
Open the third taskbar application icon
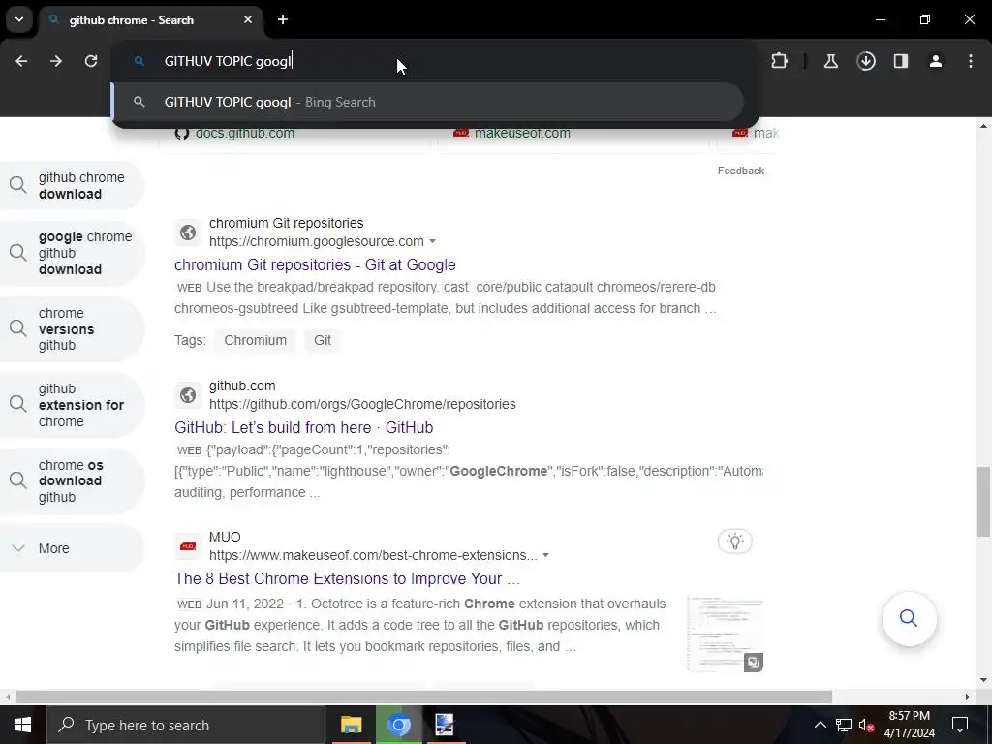click(x=445, y=725)
